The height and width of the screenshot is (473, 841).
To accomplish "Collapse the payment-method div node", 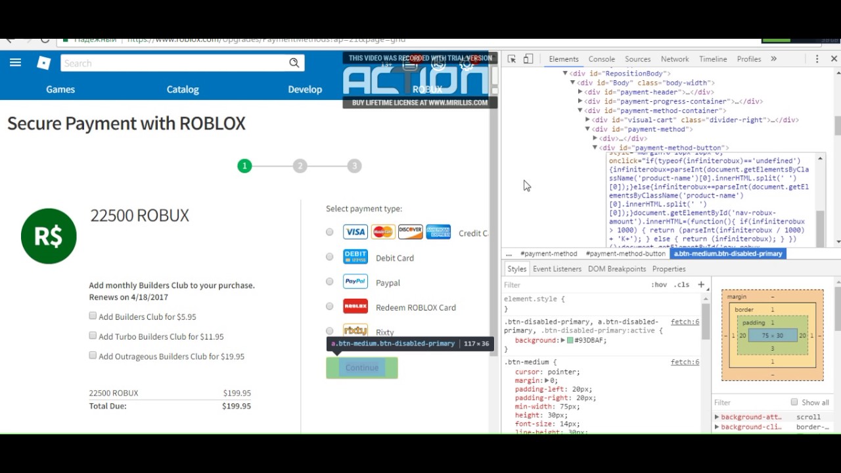I will pos(587,129).
